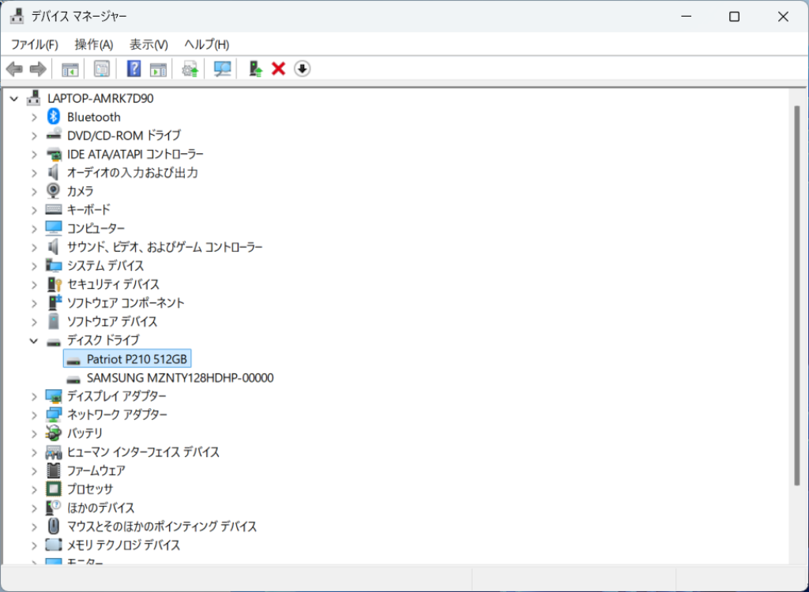The image size is (809, 592).
Task: Click the blue question mark Help icon
Action: [134, 69]
